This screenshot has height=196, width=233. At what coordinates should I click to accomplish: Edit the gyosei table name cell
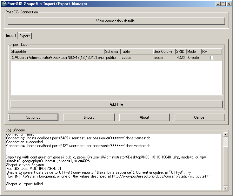coord(127,58)
